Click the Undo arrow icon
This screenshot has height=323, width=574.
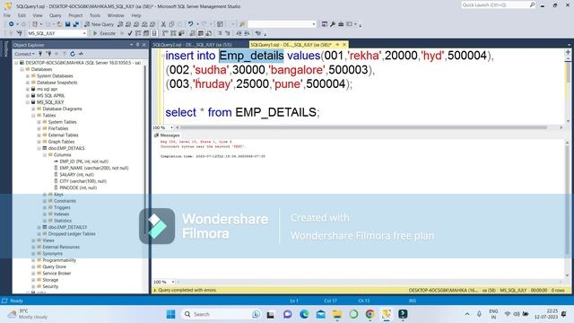(x=191, y=24)
